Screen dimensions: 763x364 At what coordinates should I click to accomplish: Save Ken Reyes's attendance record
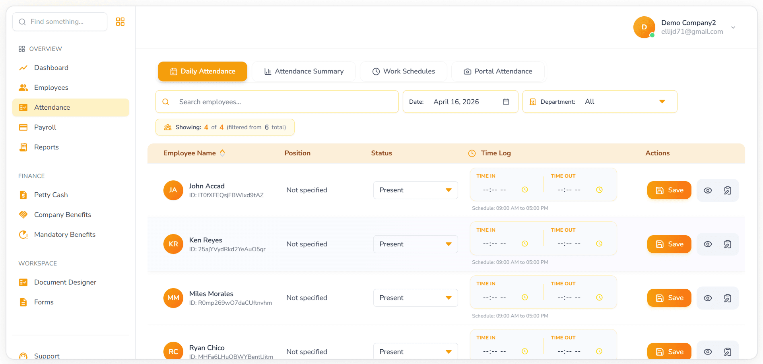(669, 244)
